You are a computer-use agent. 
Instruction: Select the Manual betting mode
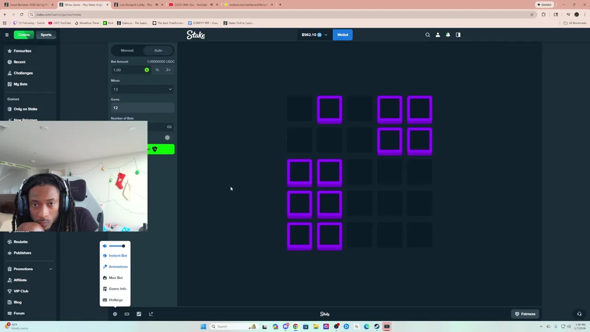pyautogui.click(x=127, y=50)
